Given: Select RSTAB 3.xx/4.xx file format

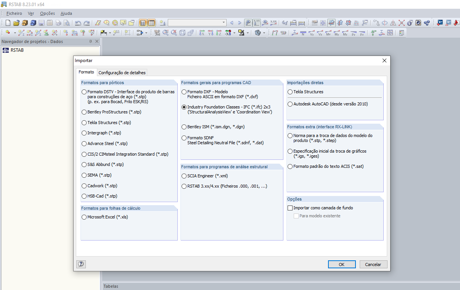Looking at the screenshot, I should (184, 186).
